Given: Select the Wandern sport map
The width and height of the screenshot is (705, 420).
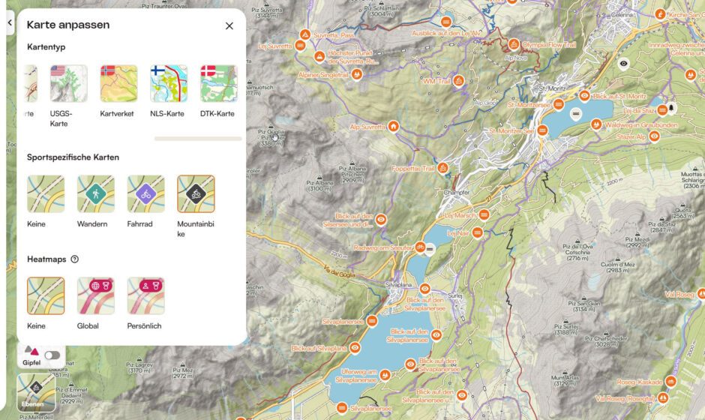Looking at the screenshot, I should (x=96, y=193).
